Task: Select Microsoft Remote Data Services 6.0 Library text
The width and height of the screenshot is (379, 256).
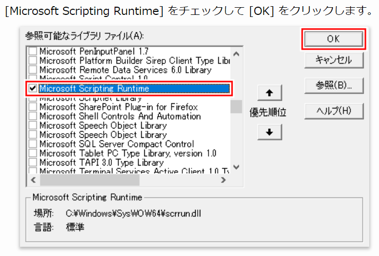Action: (x=125, y=70)
